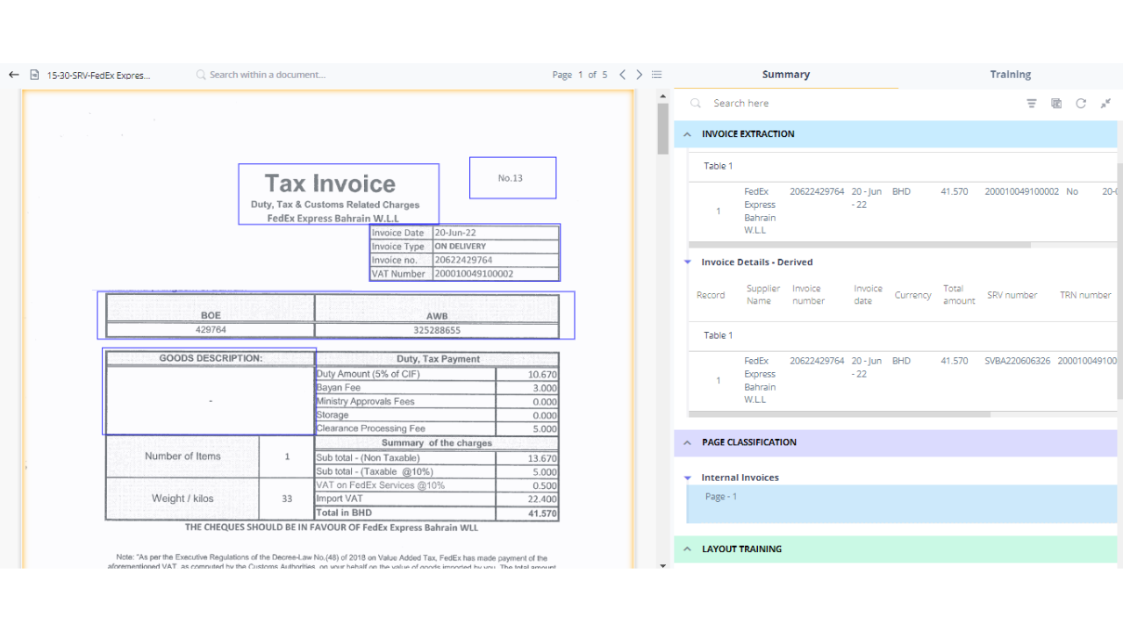1123x632 pixels.
Task: Click 200010049100002 cell in Invoice Extraction table
Action: click(x=1022, y=191)
